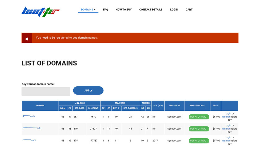Expand the Domains dropdown menu
260x146 pixels.
[88, 10]
